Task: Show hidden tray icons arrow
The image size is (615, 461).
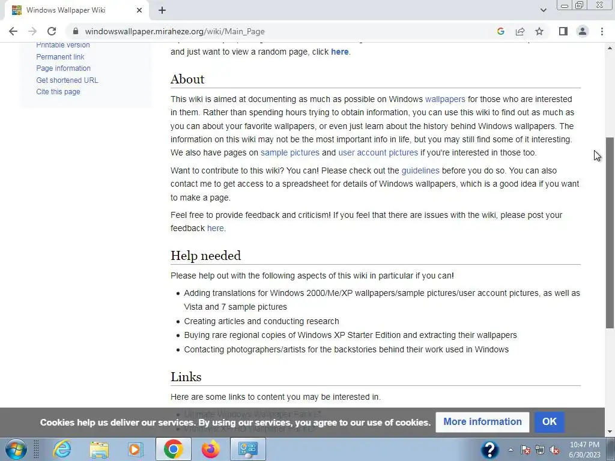Action: pyautogui.click(x=510, y=450)
